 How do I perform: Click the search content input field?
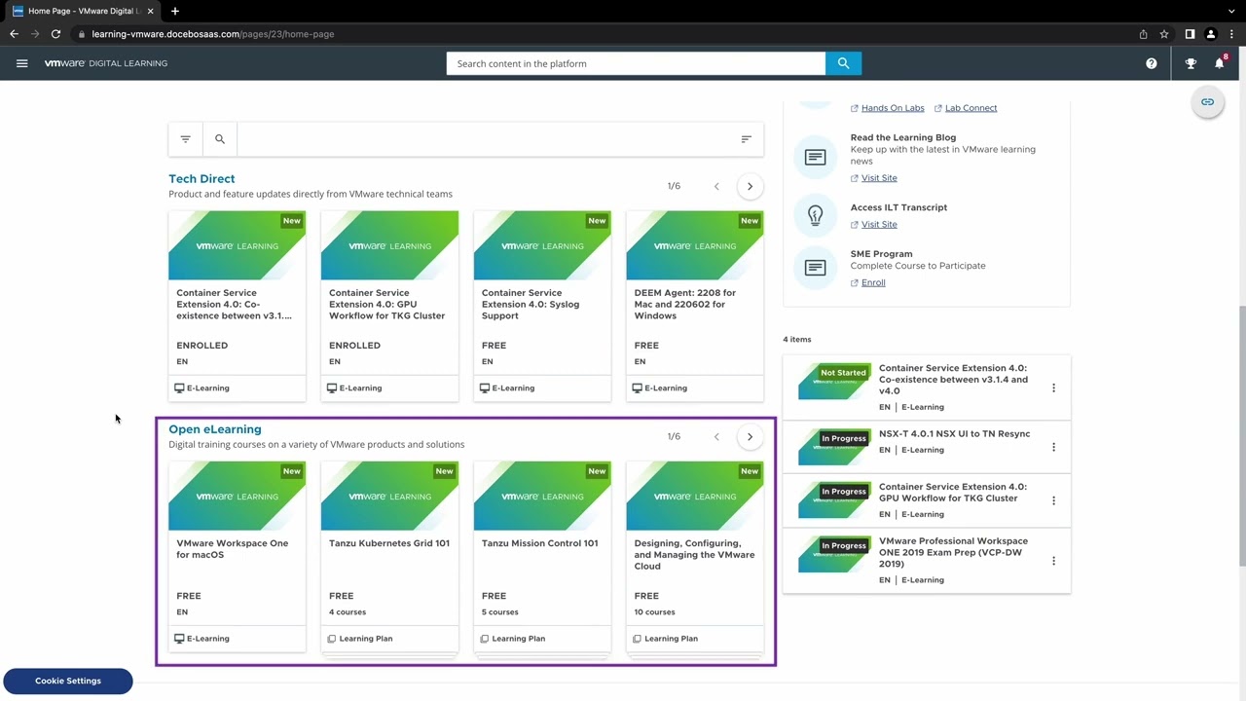tap(633, 62)
